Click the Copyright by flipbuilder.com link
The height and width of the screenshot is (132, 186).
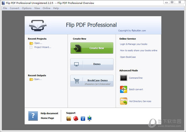(x=132, y=31)
